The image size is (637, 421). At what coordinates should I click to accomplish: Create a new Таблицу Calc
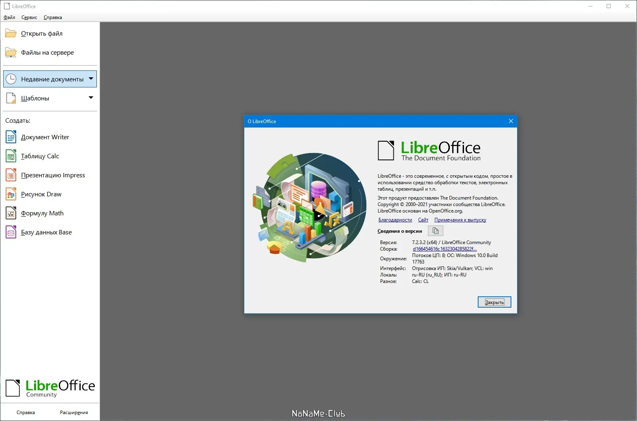[x=50, y=156]
